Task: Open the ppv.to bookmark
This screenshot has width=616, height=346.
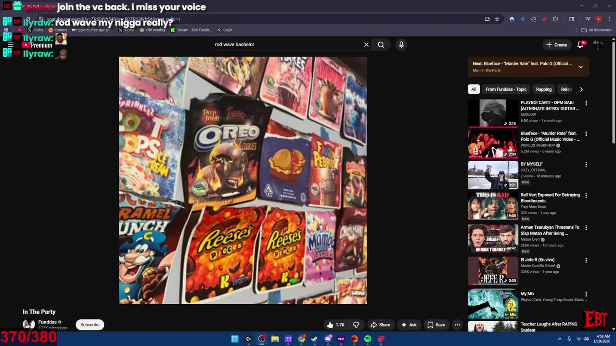Action: point(92,30)
